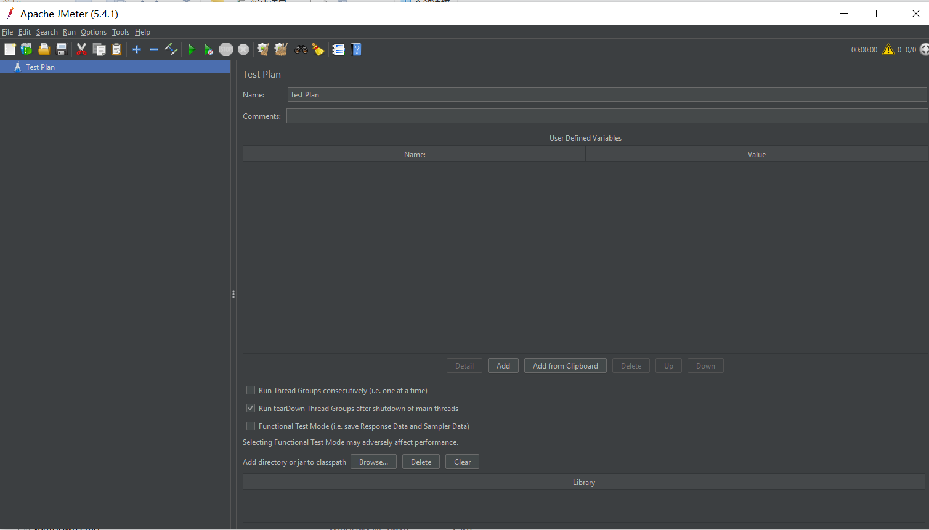Click the Delete variable button
Image resolution: width=929 pixels, height=530 pixels.
pos(631,365)
